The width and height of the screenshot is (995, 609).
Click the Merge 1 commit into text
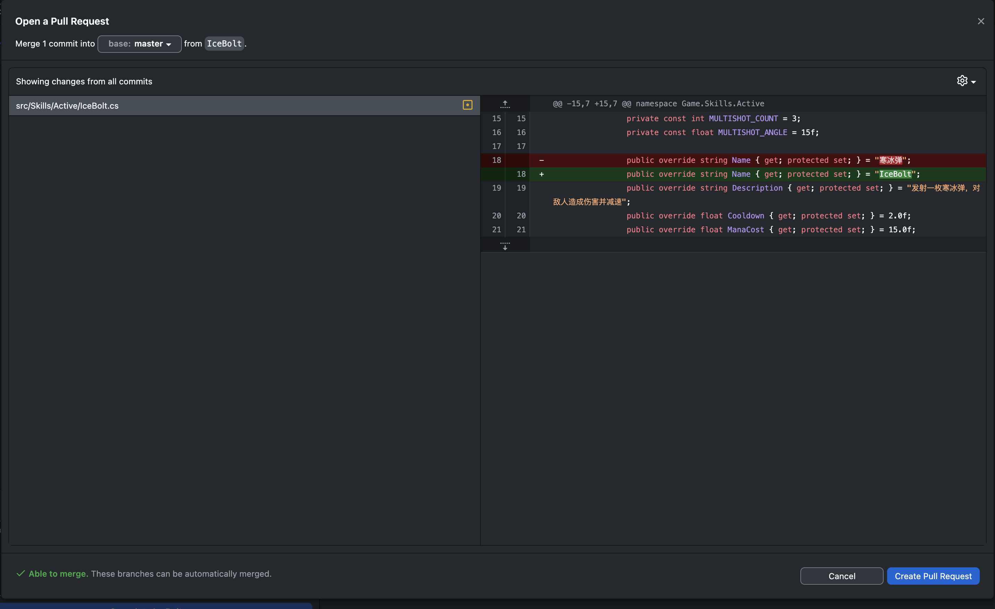(x=55, y=44)
